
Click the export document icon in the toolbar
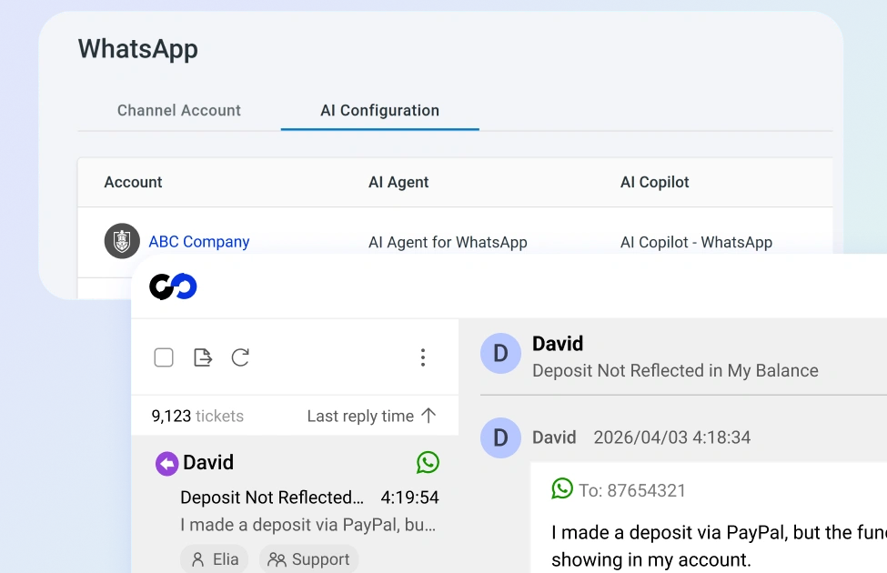pos(202,357)
